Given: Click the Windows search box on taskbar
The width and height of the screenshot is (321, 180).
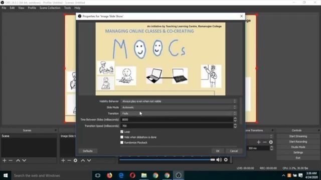Looking at the screenshot, I should 51,175.
